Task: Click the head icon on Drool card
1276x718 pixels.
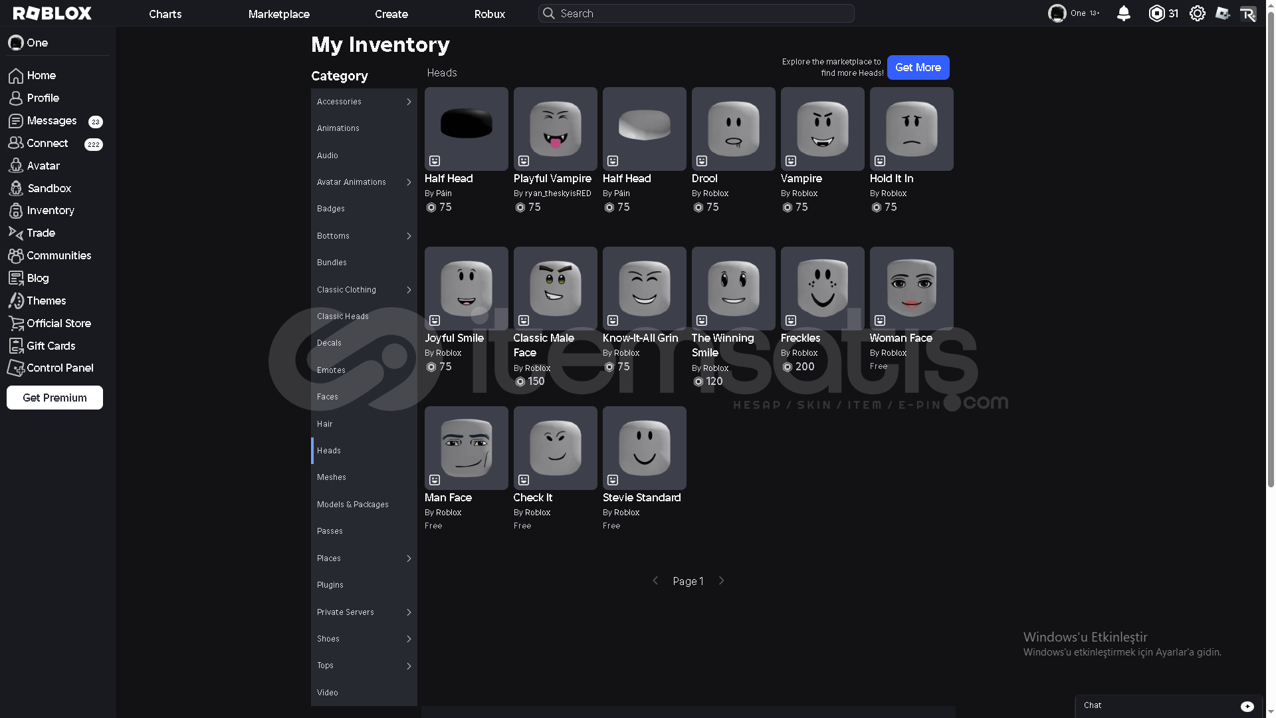Action: click(x=702, y=161)
